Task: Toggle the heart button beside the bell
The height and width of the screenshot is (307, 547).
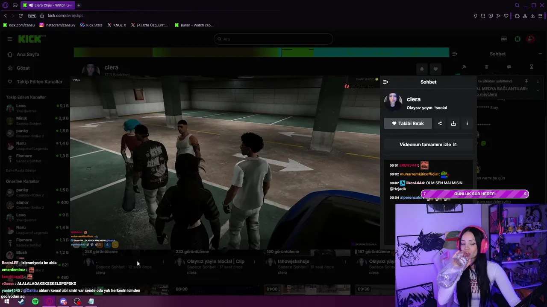Action: (x=435, y=69)
